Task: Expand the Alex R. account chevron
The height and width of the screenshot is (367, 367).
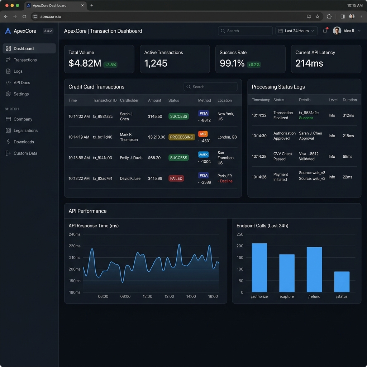Action: click(x=359, y=31)
